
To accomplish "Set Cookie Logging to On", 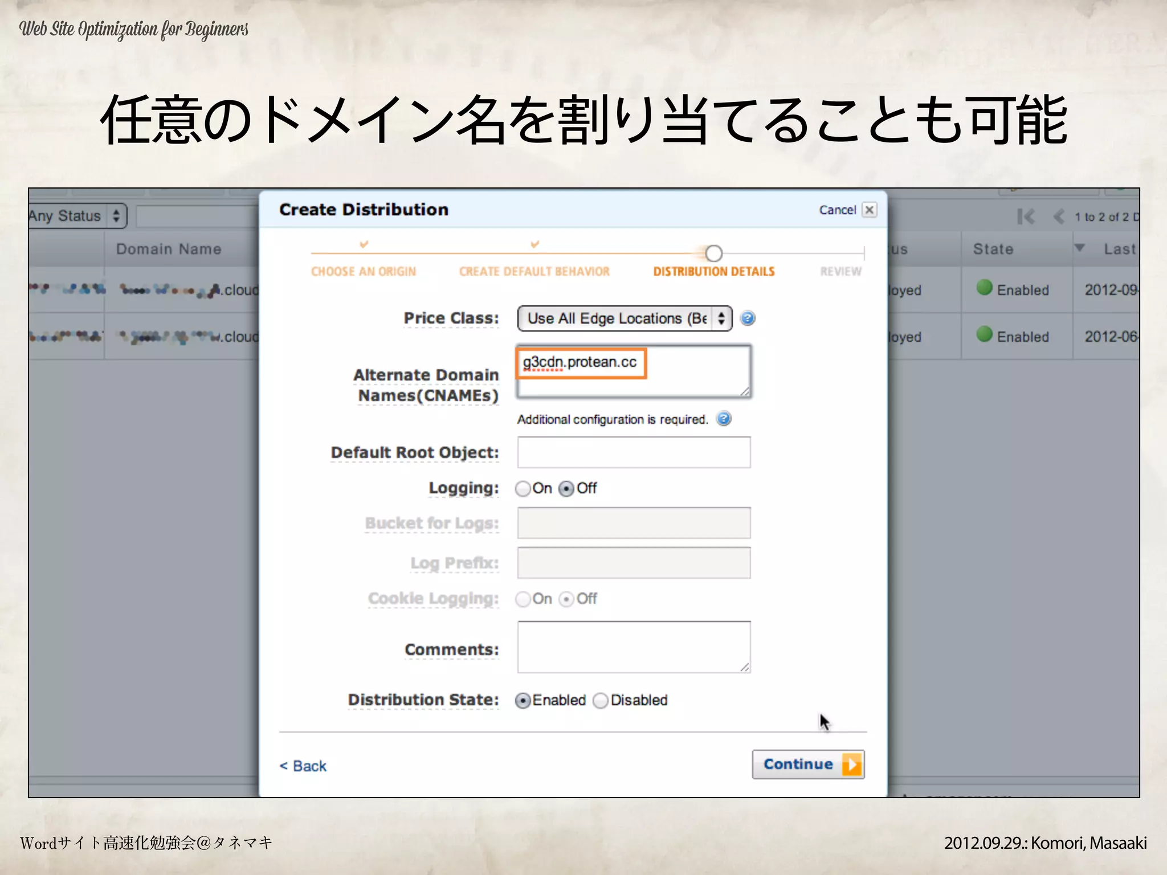I will 523,599.
